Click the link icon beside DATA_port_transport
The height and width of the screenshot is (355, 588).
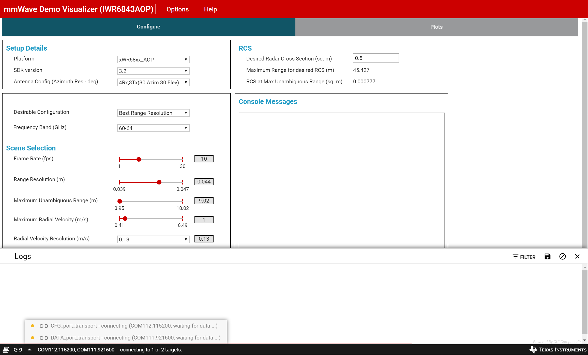[44, 338]
